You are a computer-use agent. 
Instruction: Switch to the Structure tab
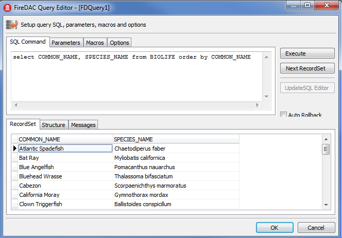[54, 125]
